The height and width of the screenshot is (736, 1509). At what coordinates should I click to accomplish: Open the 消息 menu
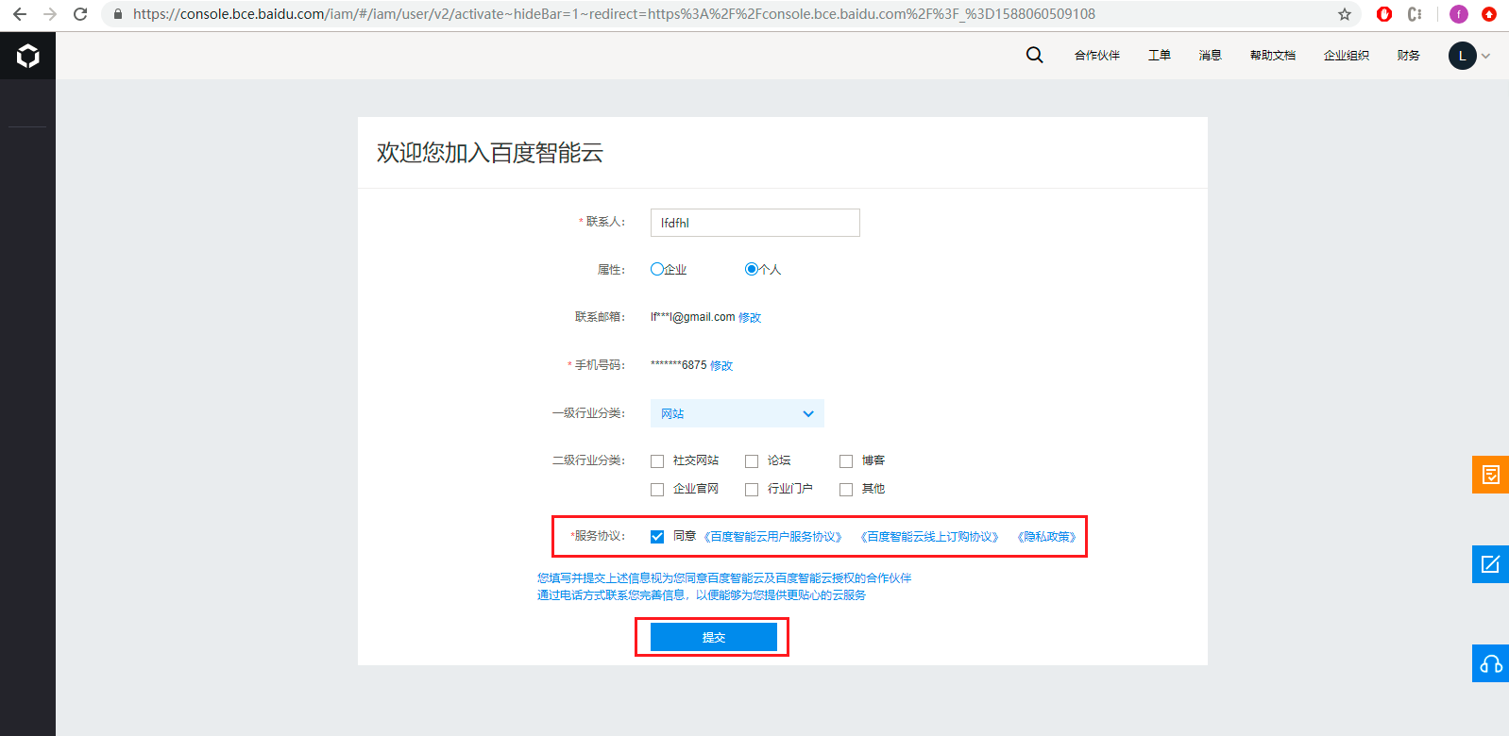pyautogui.click(x=1211, y=56)
